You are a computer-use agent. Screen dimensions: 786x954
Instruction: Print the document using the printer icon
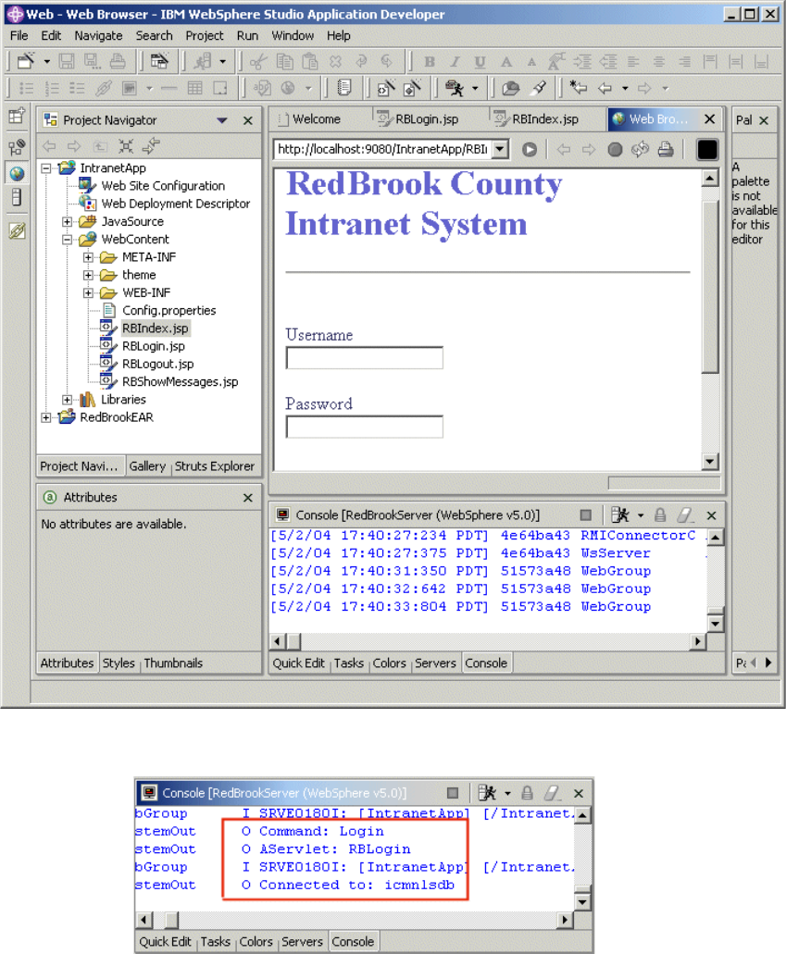(x=119, y=60)
